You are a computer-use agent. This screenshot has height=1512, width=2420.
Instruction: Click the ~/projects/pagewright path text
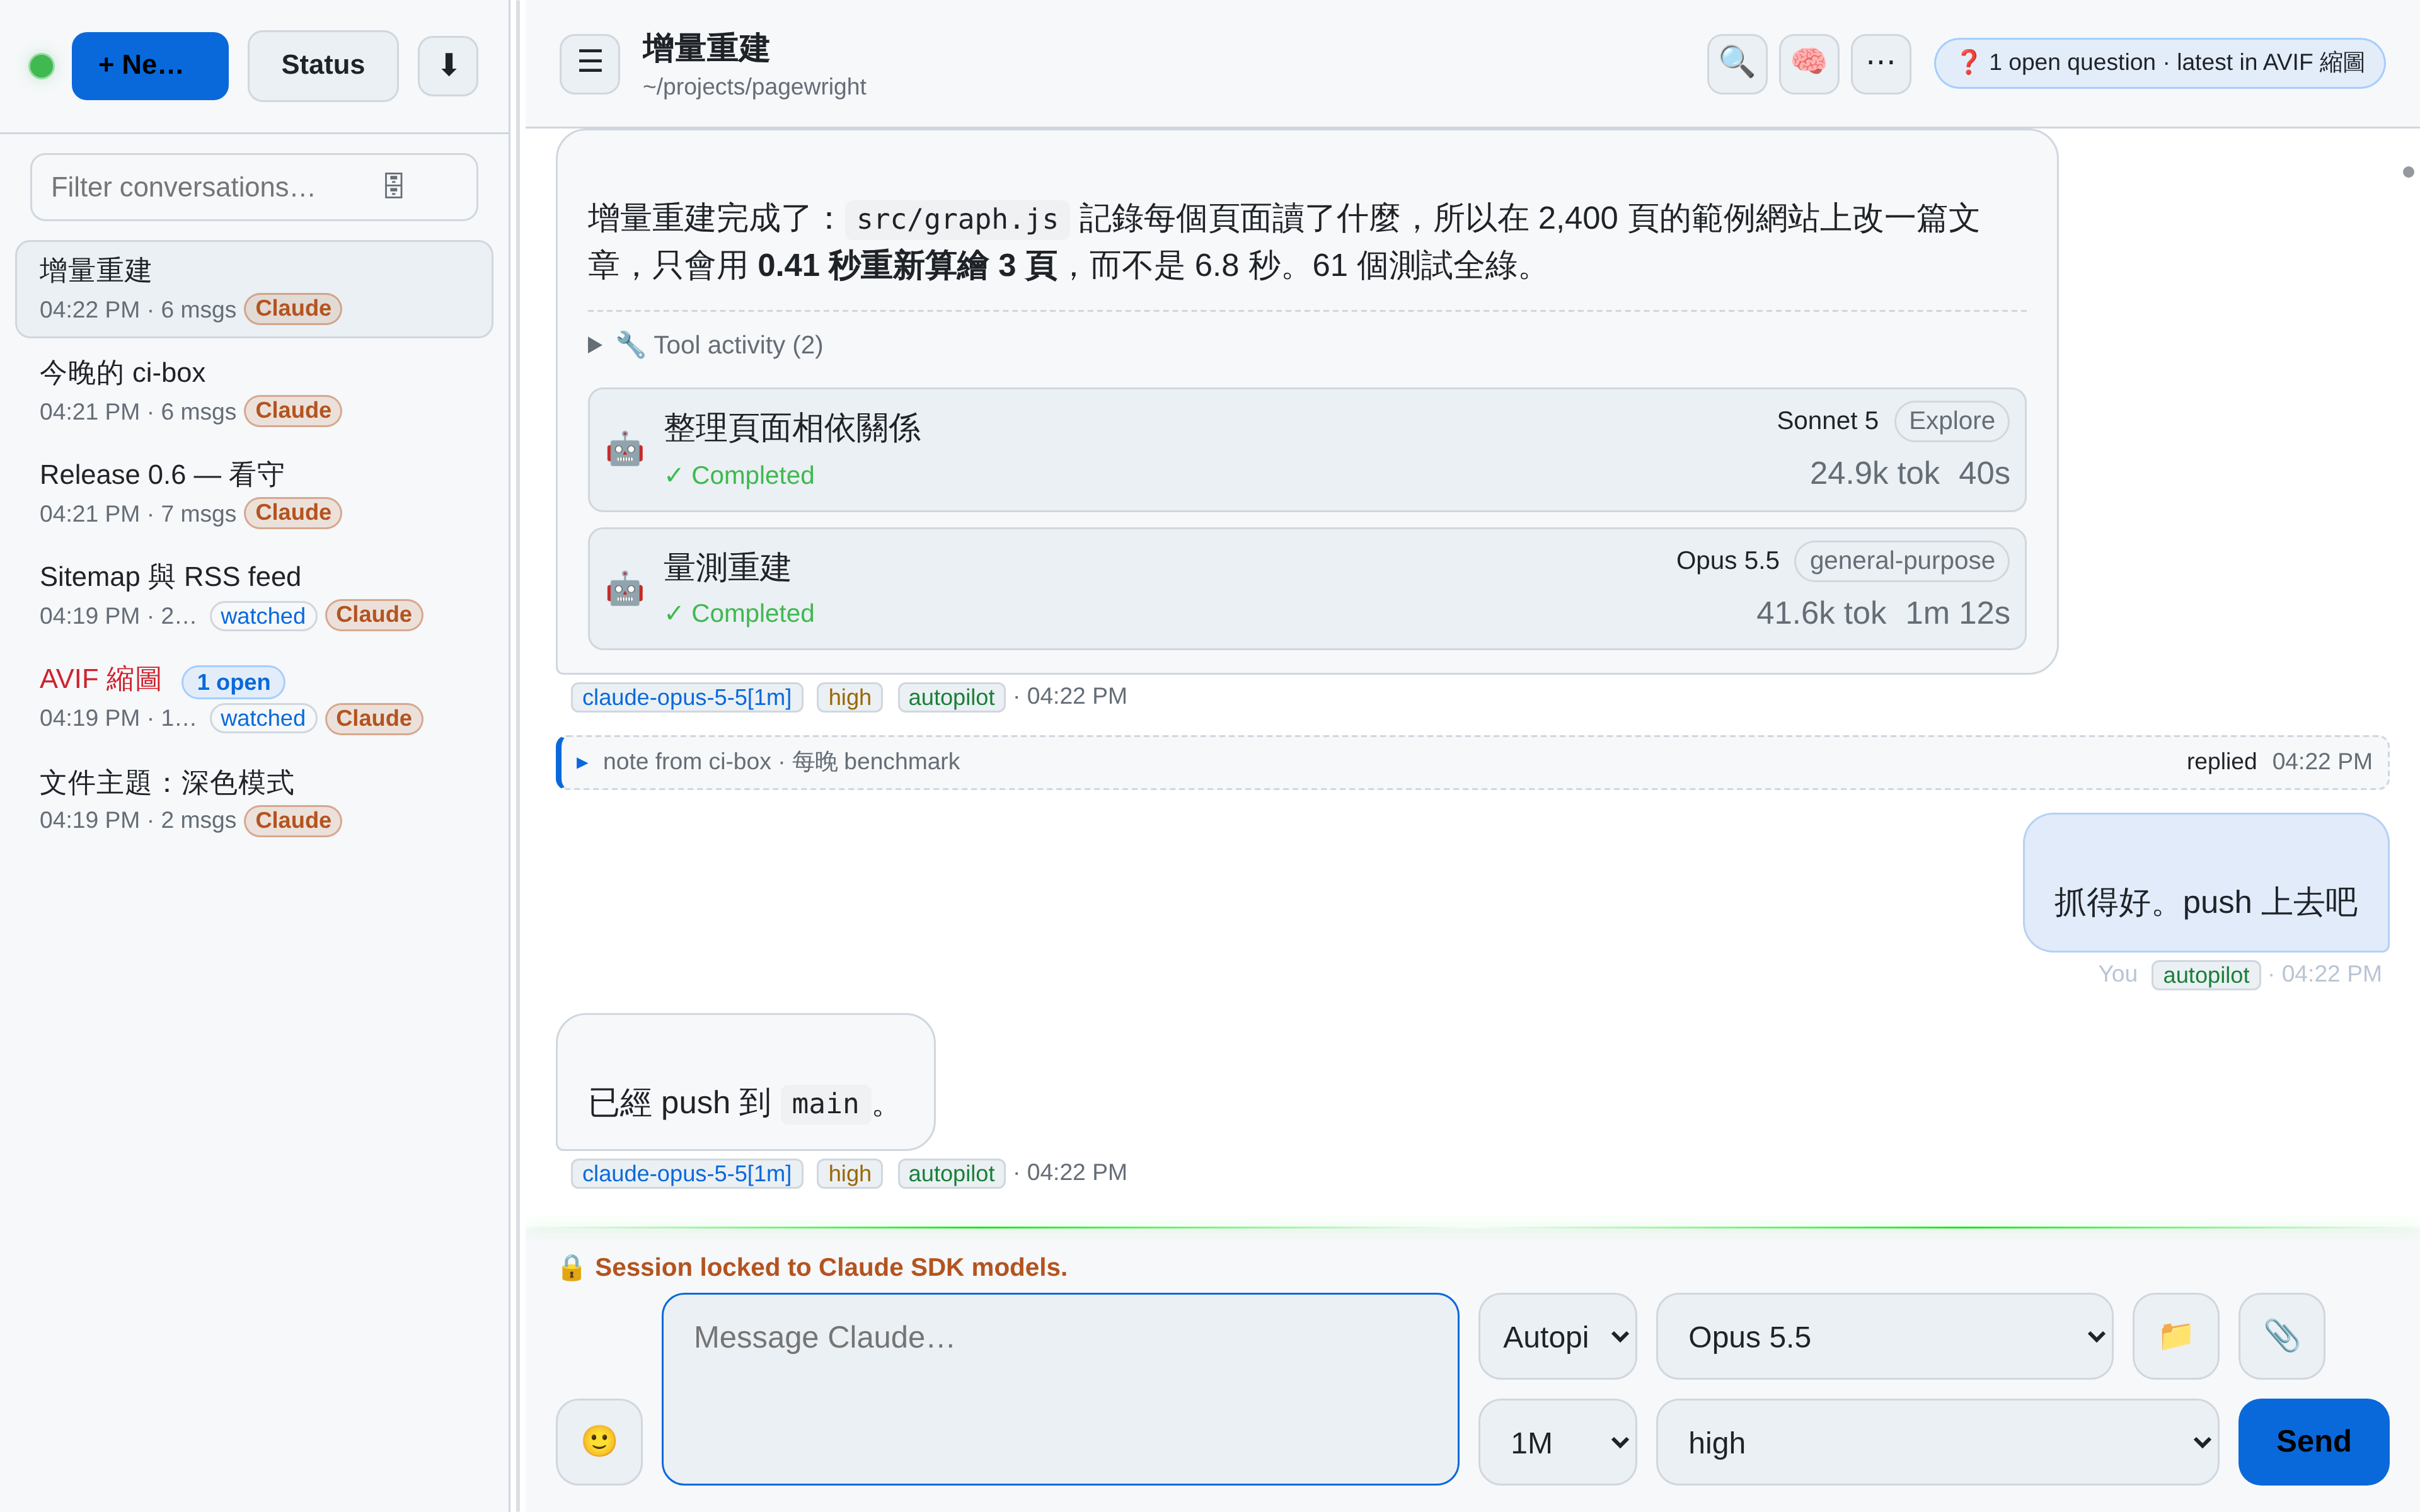754,87
